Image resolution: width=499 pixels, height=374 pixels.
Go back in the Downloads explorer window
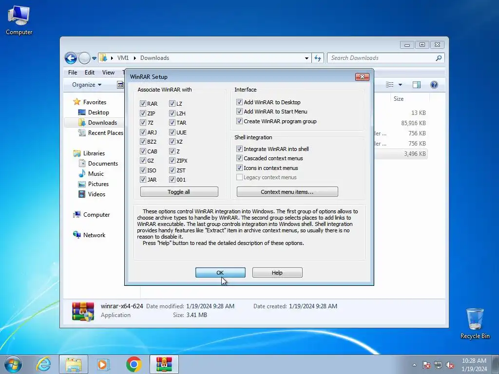coord(71,58)
